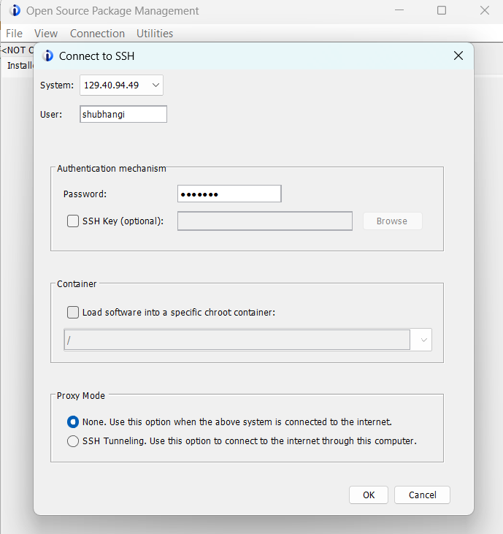The height and width of the screenshot is (534, 503).
Task: Minimize the Open Source Package Management window
Action: pyautogui.click(x=399, y=11)
